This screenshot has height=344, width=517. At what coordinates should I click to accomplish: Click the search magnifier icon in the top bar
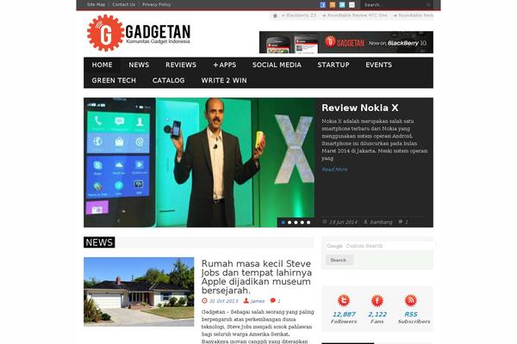[x=428, y=5]
